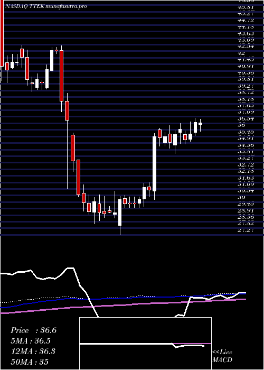Click the 38.72 price axis label
This screenshot has height=370, width=264.
pos(246,92)
